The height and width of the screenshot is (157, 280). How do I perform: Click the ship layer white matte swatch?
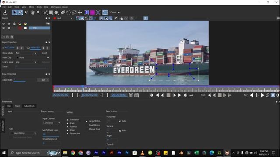pyautogui.click(x=25, y=28)
